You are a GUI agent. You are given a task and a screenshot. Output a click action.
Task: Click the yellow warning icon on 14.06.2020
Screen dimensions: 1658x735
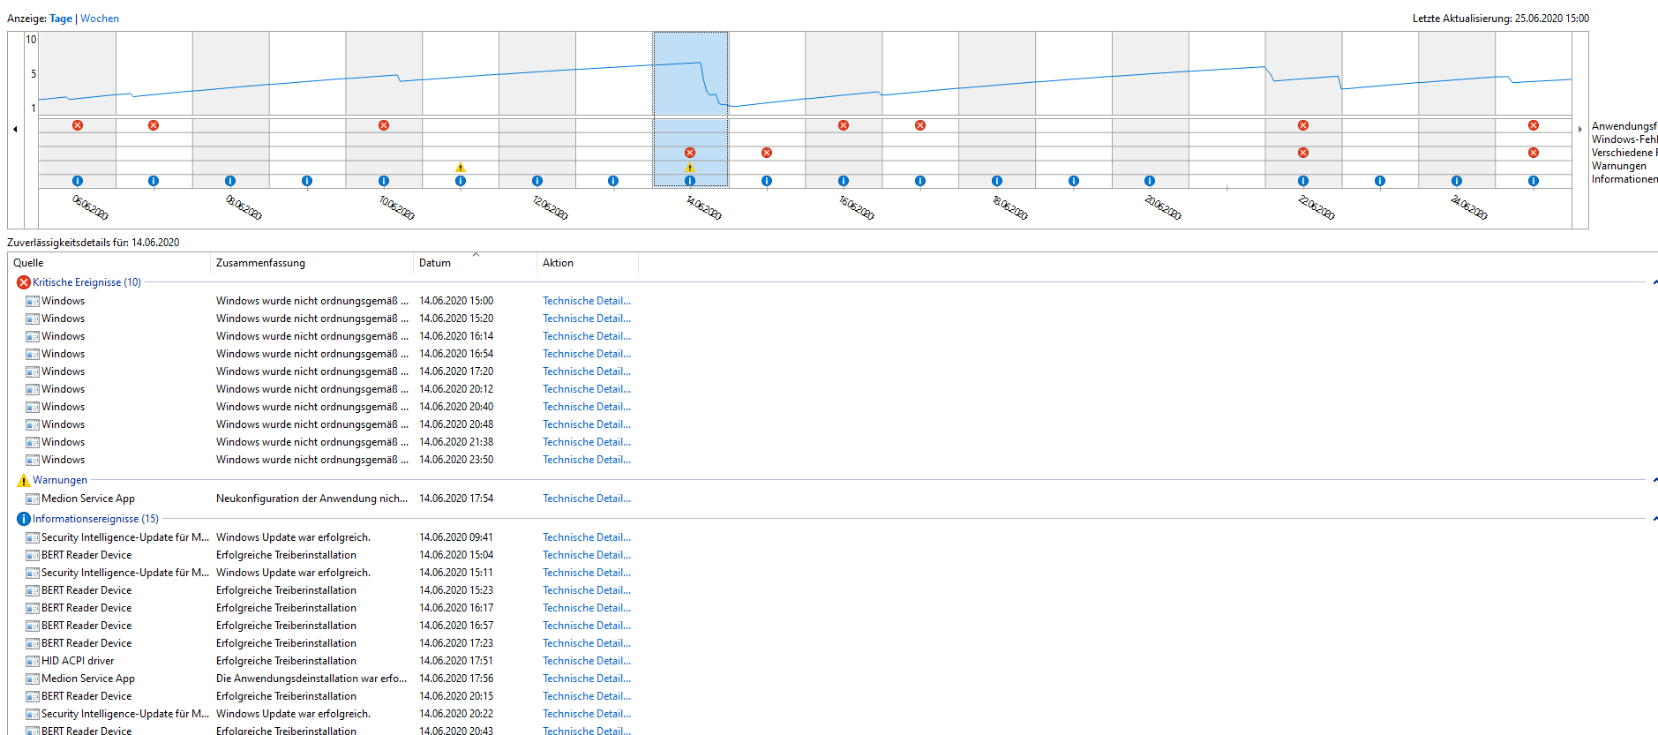click(x=690, y=168)
